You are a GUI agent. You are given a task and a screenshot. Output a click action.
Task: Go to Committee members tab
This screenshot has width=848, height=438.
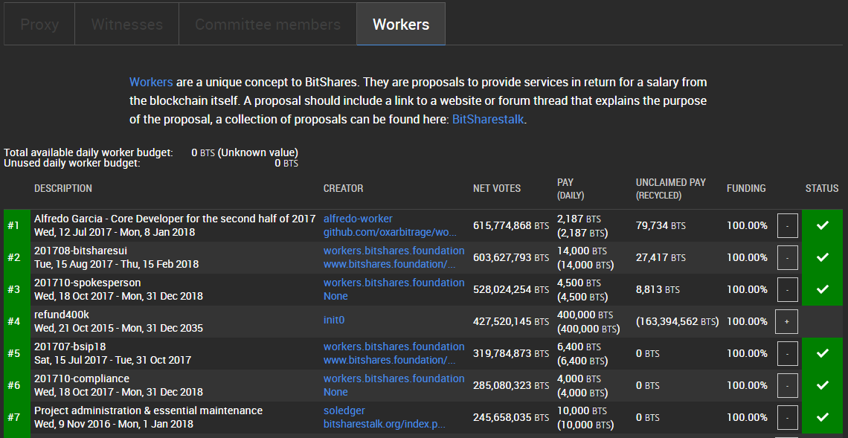click(x=268, y=25)
